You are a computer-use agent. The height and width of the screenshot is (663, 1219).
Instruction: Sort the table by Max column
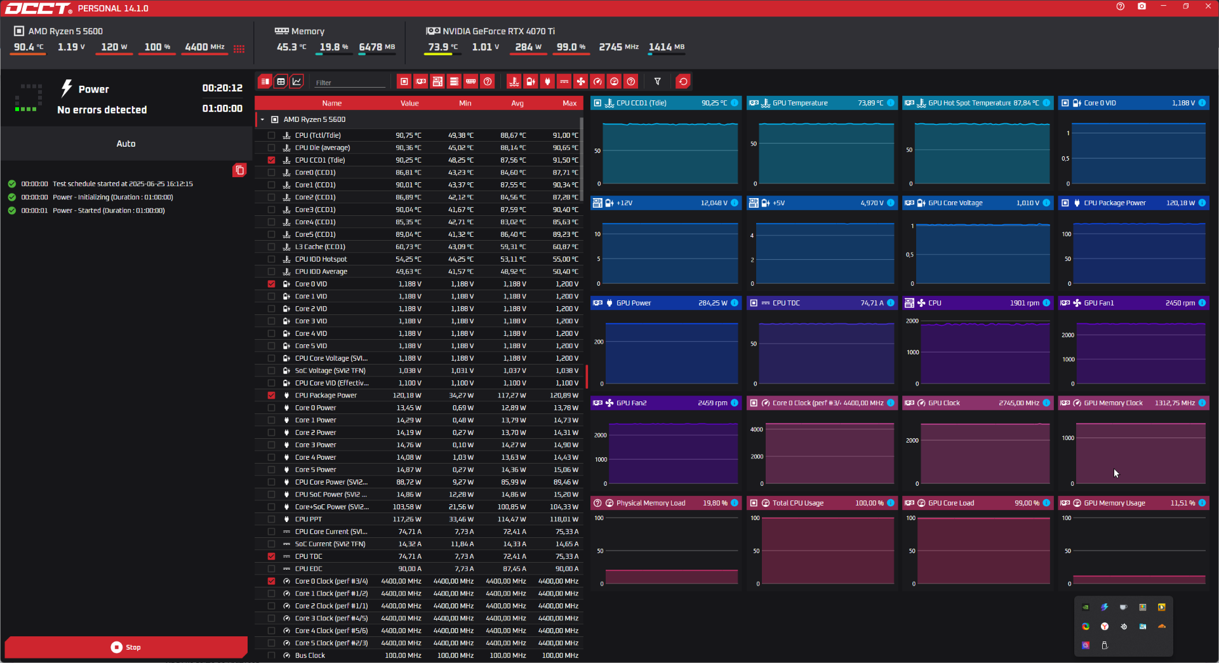tap(570, 104)
